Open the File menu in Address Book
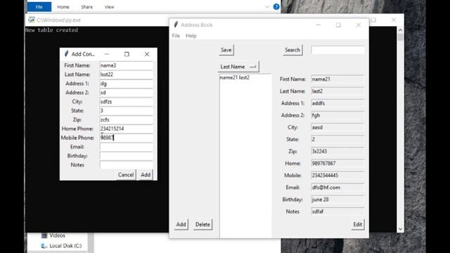This screenshot has height=253, width=450. (x=176, y=36)
